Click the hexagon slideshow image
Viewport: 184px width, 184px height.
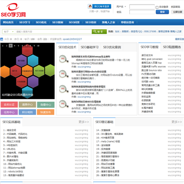click(28, 71)
